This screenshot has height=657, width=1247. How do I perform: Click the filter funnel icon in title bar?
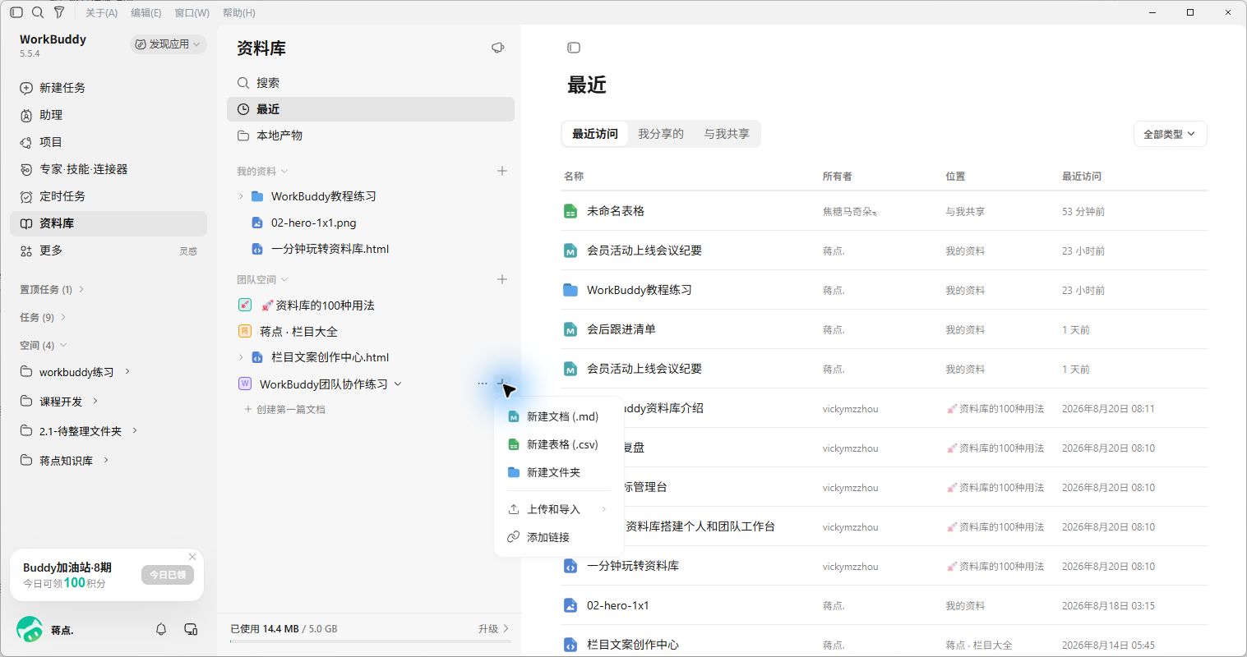click(59, 12)
